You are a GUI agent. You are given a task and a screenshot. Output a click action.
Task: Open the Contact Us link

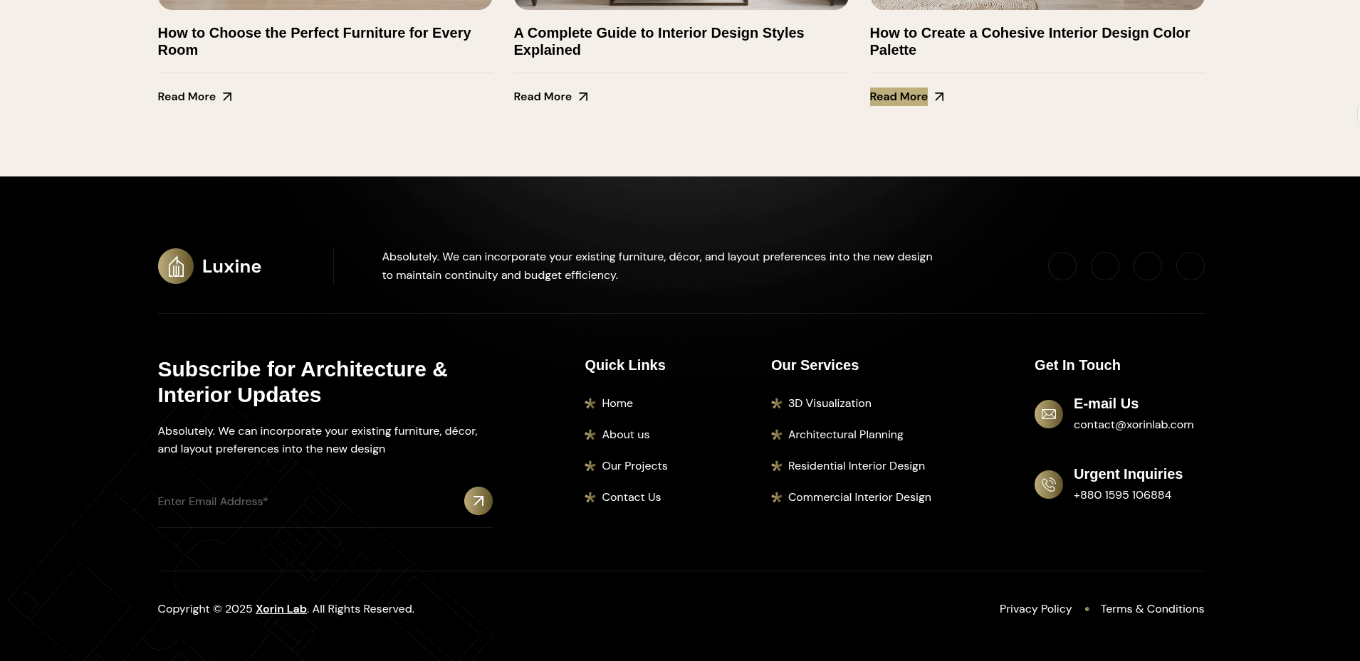(632, 497)
